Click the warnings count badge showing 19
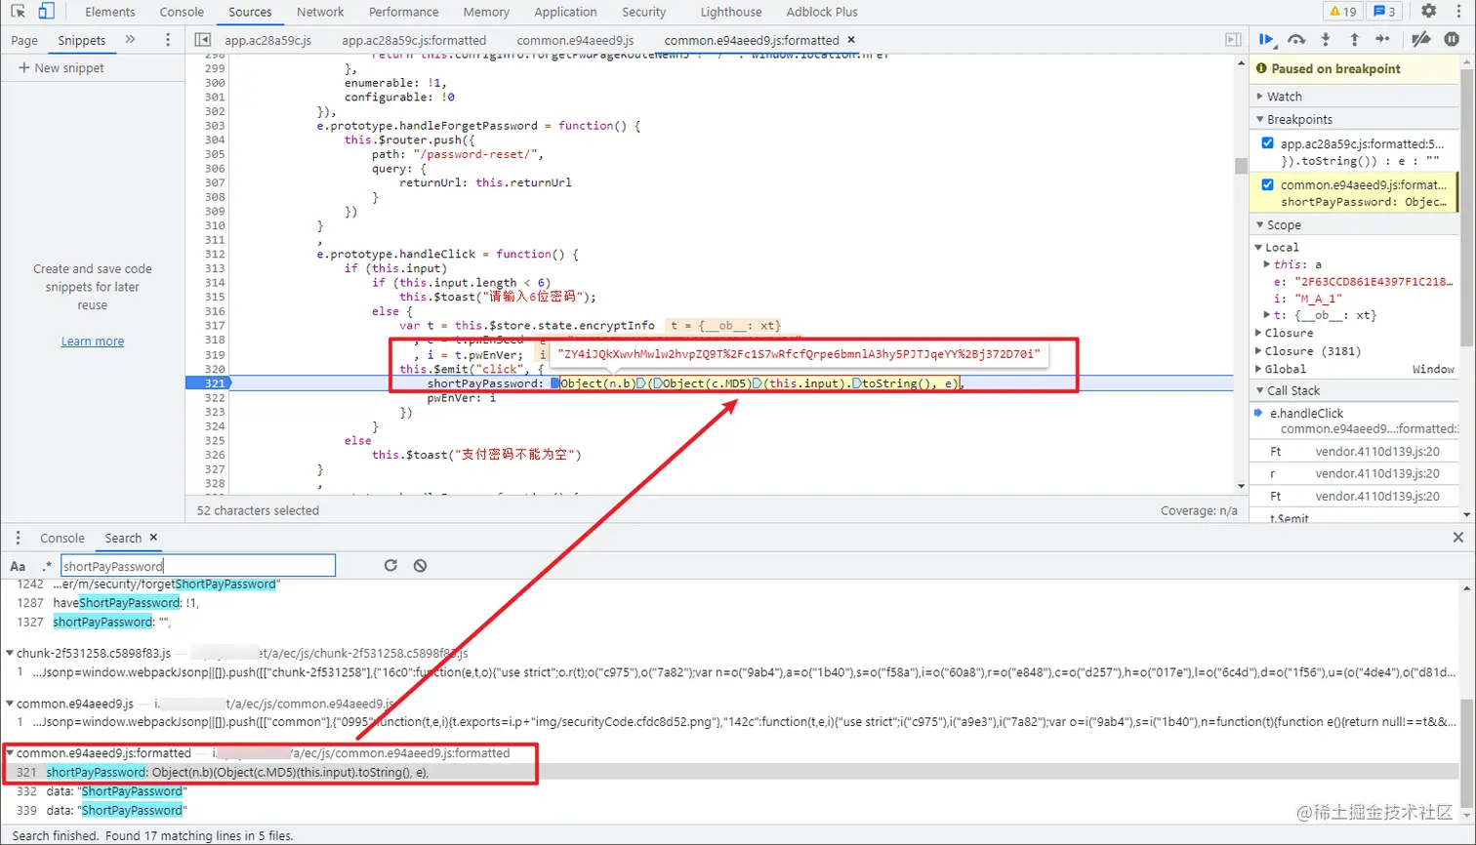Image resolution: width=1476 pixels, height=845 pixels. pos(1343,12)
